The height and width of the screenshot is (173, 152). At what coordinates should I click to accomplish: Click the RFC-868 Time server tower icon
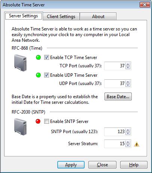click(x=20, y=63)
